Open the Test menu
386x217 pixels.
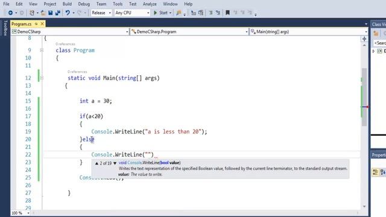pyautogui.click(x=133, y=4)
